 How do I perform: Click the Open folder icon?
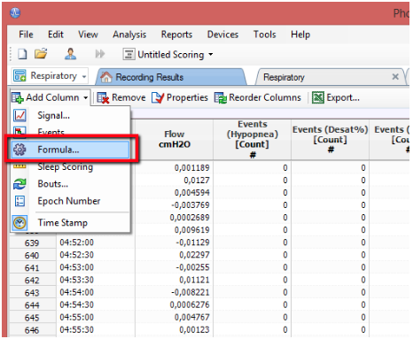point(41,54)
